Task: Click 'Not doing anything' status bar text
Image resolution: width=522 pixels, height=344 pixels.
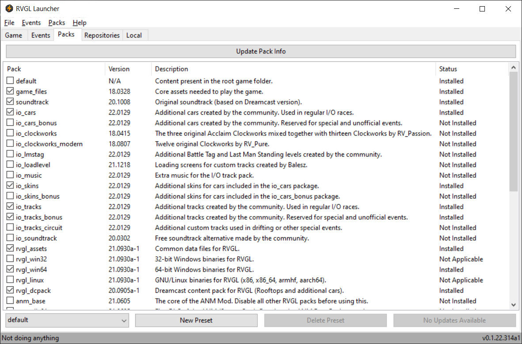Action: [30, 338]
